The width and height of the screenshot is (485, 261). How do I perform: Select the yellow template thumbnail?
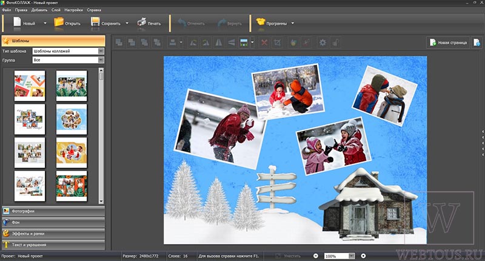click(x=72, y=152)
